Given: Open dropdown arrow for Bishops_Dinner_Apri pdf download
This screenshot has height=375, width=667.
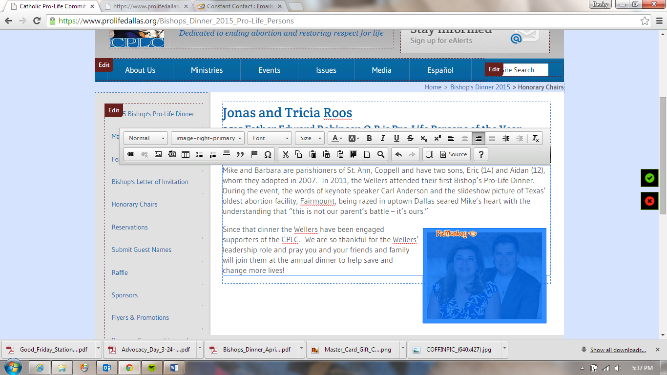Looking at the screenshot, I should click(x=301, y=350).
